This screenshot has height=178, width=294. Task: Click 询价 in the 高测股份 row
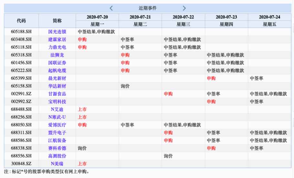coord(168,156)
